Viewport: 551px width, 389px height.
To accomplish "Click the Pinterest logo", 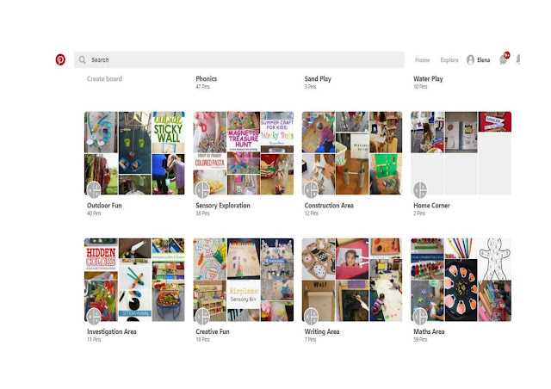I will click(60, 60).
